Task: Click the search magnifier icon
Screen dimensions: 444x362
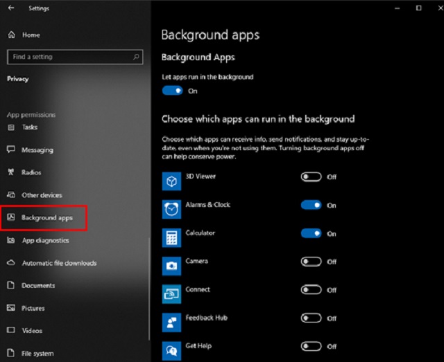Action: click(136, 57)
